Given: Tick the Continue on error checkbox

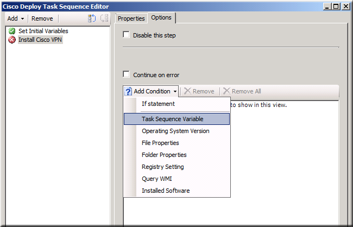Looking at the screenshot, I should 126,74.
